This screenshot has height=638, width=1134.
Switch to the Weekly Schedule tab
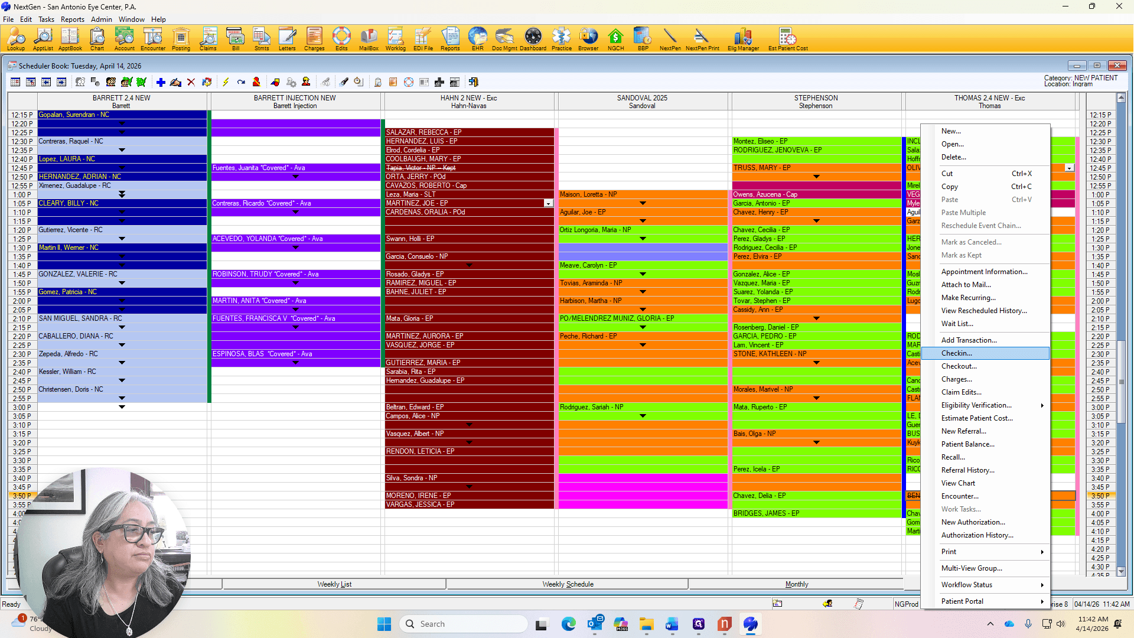coord(568,584)
